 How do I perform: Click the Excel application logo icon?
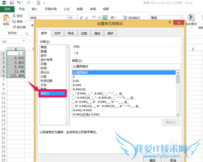4,3
